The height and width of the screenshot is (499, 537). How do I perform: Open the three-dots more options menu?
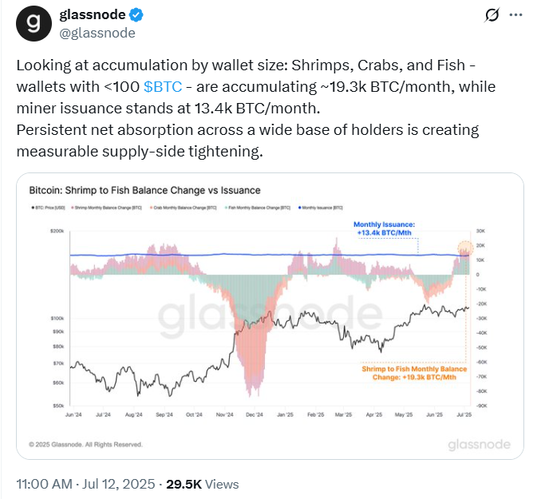(x=515, y=15)
